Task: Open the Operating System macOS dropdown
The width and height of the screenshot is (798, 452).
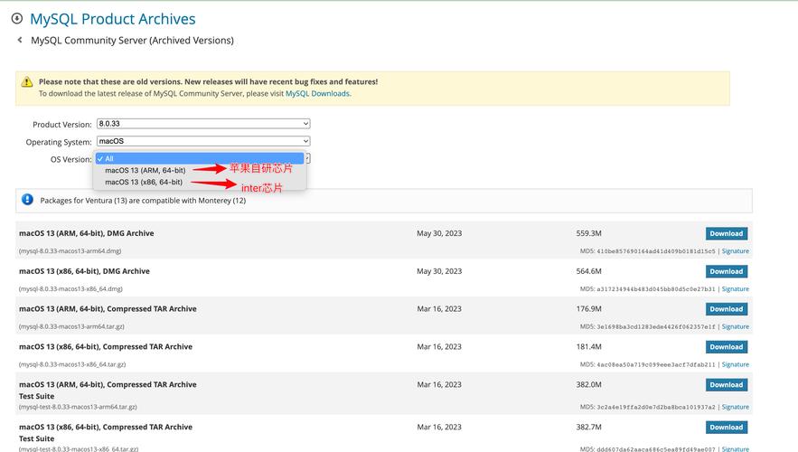Action: 202,141
